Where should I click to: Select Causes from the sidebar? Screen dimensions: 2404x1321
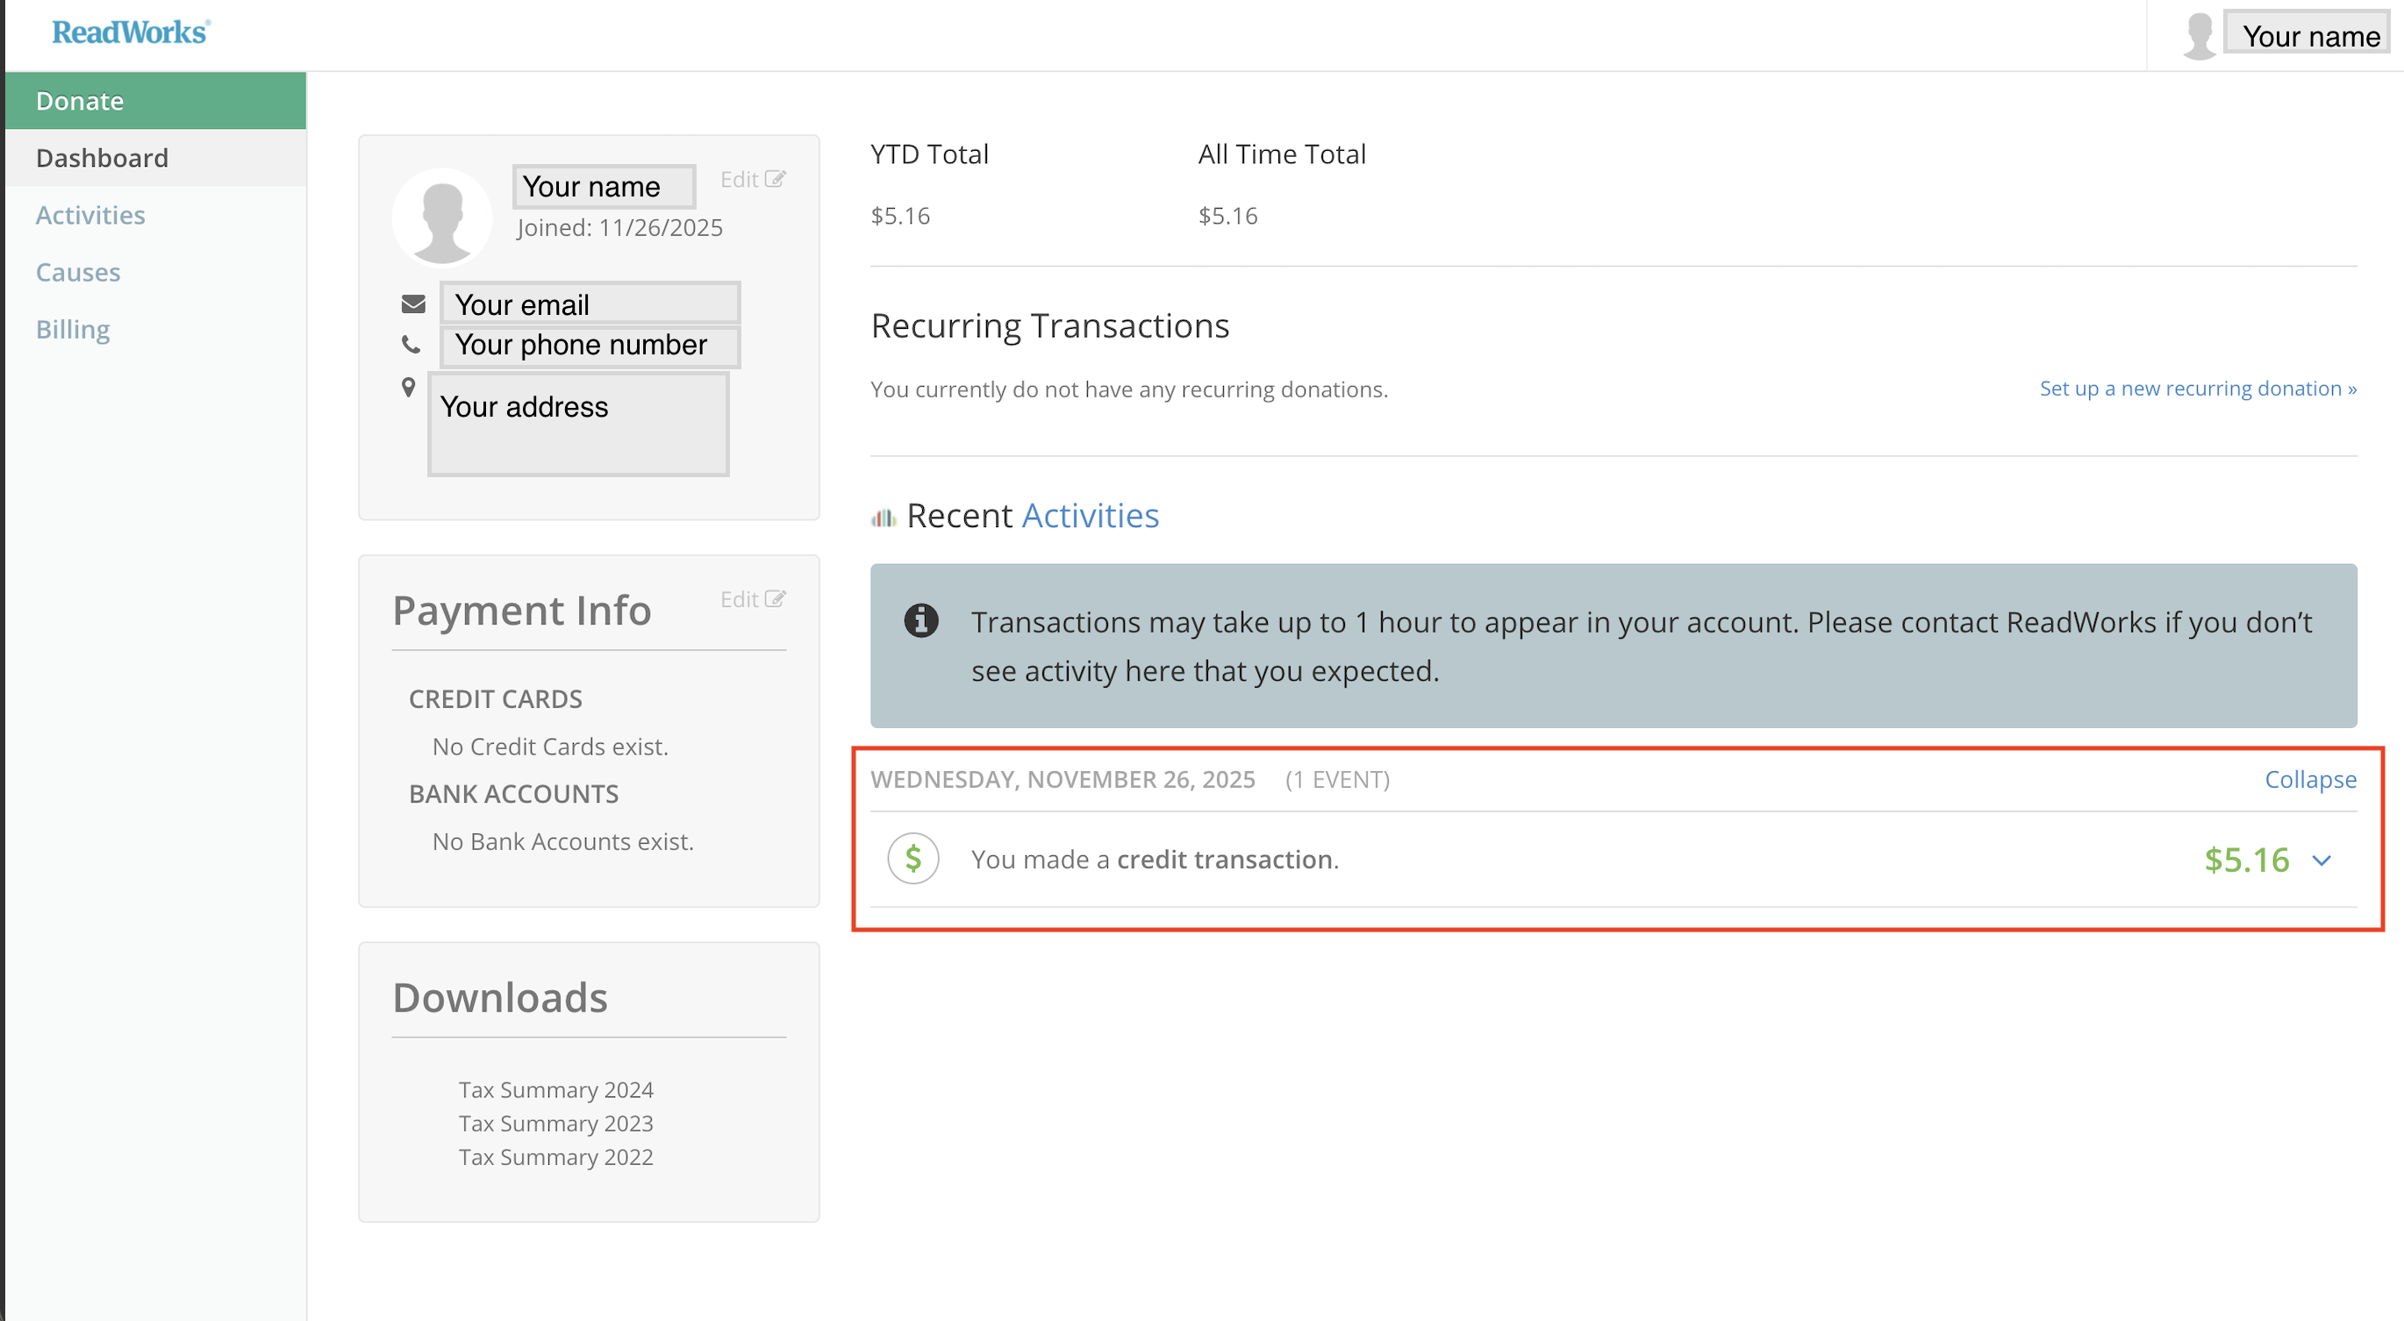point(78,273)
